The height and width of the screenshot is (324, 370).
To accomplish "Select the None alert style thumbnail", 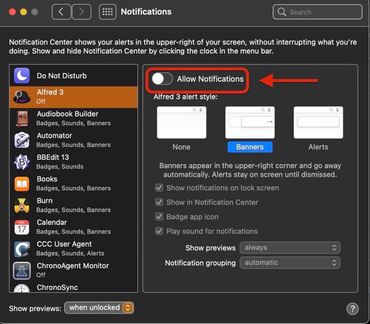I will click(182, 122).
